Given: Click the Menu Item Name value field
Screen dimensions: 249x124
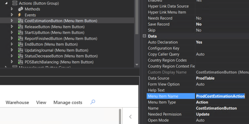Looking at the screenshot, I should 222,96.
